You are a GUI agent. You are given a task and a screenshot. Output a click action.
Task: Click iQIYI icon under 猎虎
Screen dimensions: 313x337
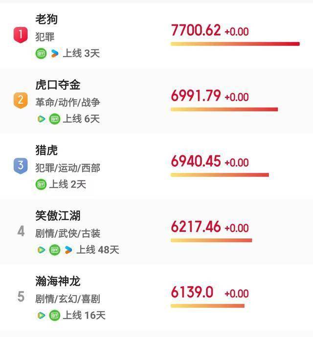pos(41,184)
